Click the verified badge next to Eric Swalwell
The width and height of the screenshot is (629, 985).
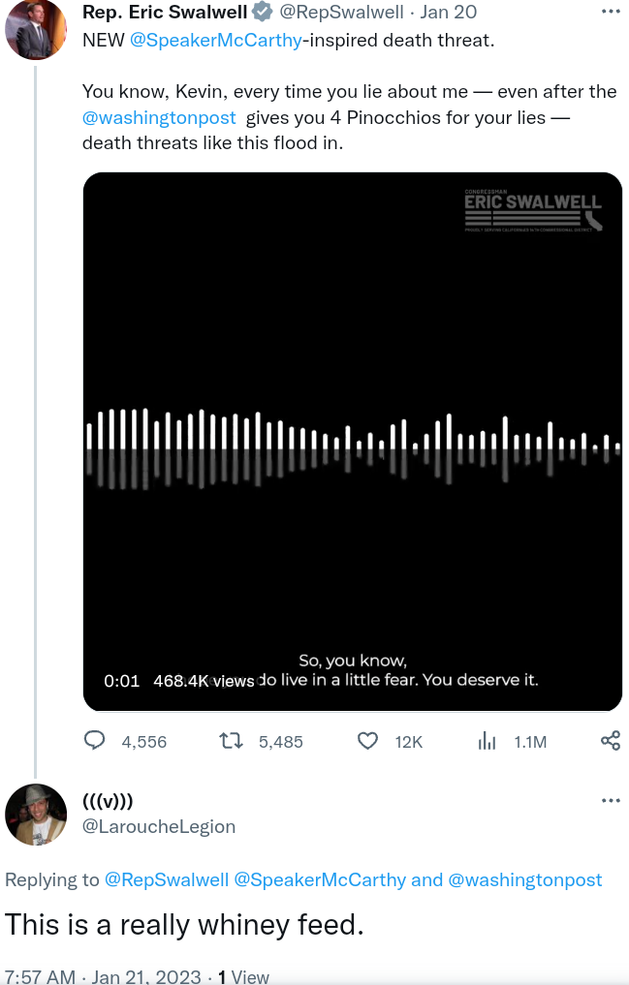(x=262, y=12)
